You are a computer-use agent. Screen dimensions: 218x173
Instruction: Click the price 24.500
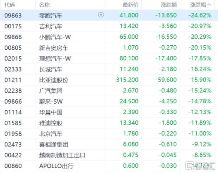click(x=129, y=101)
